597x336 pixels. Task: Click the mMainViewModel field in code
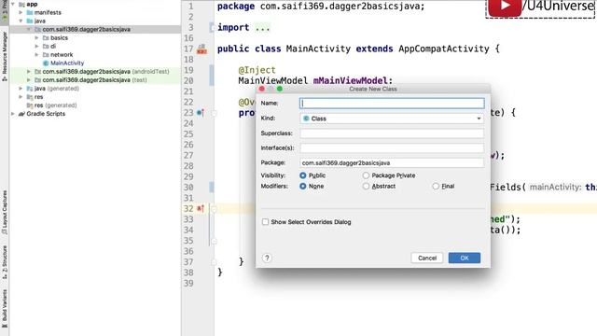pos(351,81)
